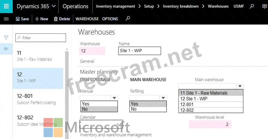This screenshot has width=268, height=139.
Task: Toggle the hamburger navigation menu
Action: click(x=6, y=19)
